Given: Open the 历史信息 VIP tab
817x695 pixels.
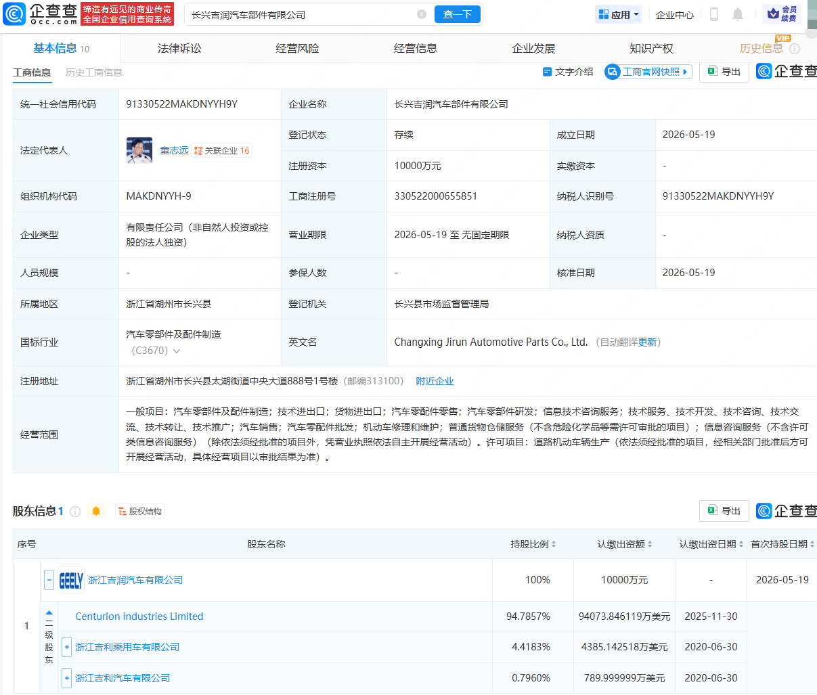Looking at the screenshot, I should click(761, 48).
